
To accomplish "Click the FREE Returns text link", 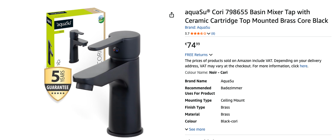I will [x=196, y=55].
